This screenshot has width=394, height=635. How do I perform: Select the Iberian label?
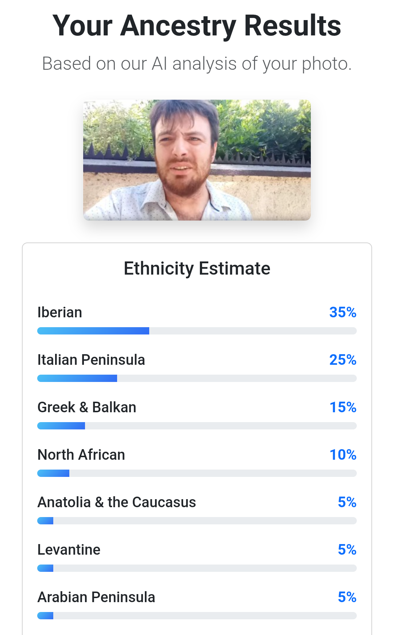coord(60,313)
